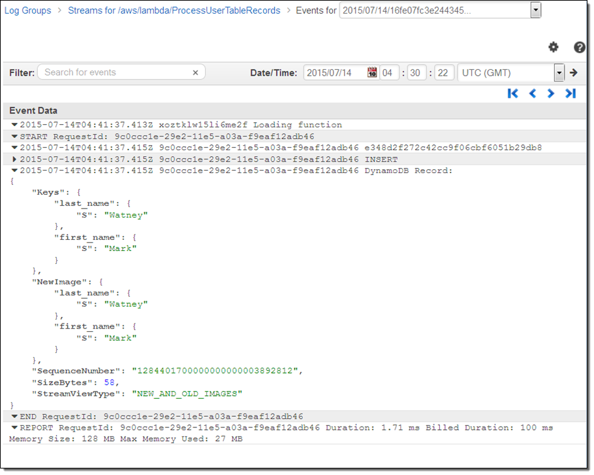The image size is (594, 475).
Task: Go to next page of events
Action: [x=551, y=93]
